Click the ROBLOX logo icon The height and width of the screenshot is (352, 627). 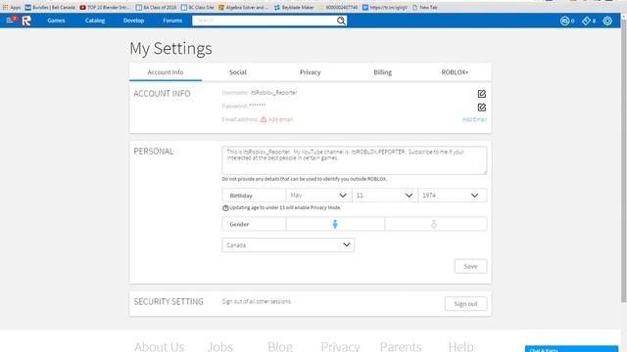click(26, 21)
